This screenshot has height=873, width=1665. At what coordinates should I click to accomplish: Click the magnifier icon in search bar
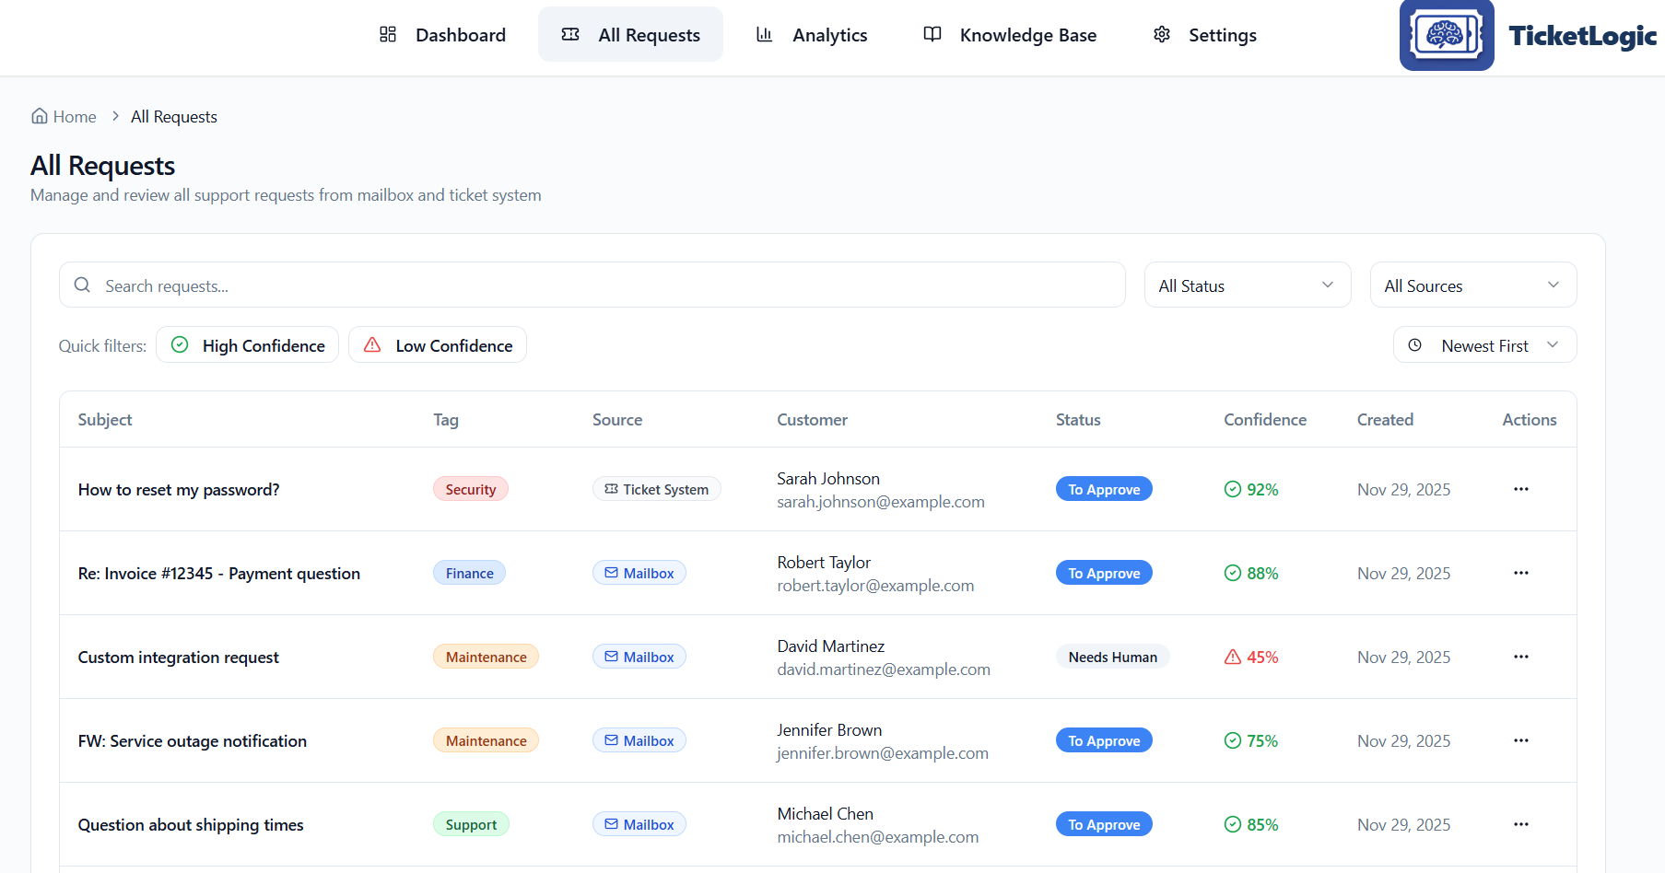pos(83,285)
